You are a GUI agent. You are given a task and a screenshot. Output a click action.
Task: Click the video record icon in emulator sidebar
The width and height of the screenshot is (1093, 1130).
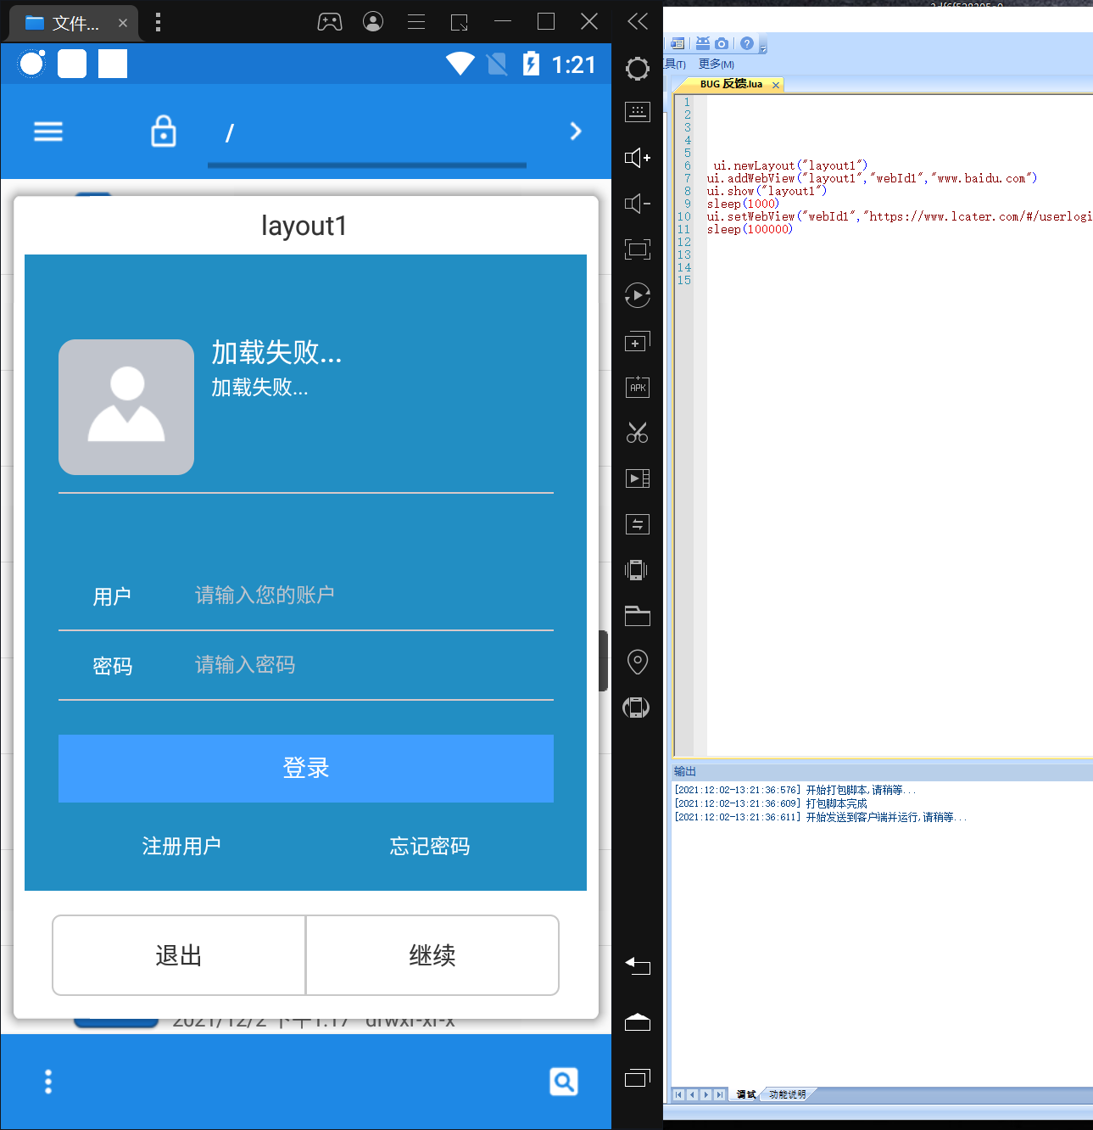click(x=638, y=478)
